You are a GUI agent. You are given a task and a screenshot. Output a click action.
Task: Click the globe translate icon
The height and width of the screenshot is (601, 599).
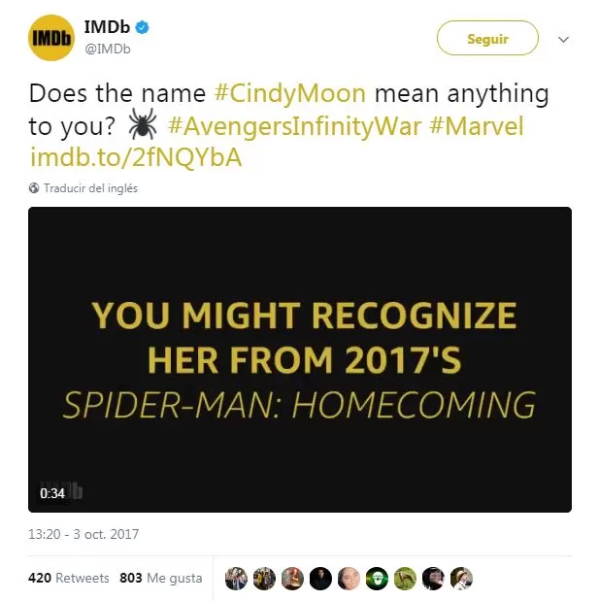[34, 188]
